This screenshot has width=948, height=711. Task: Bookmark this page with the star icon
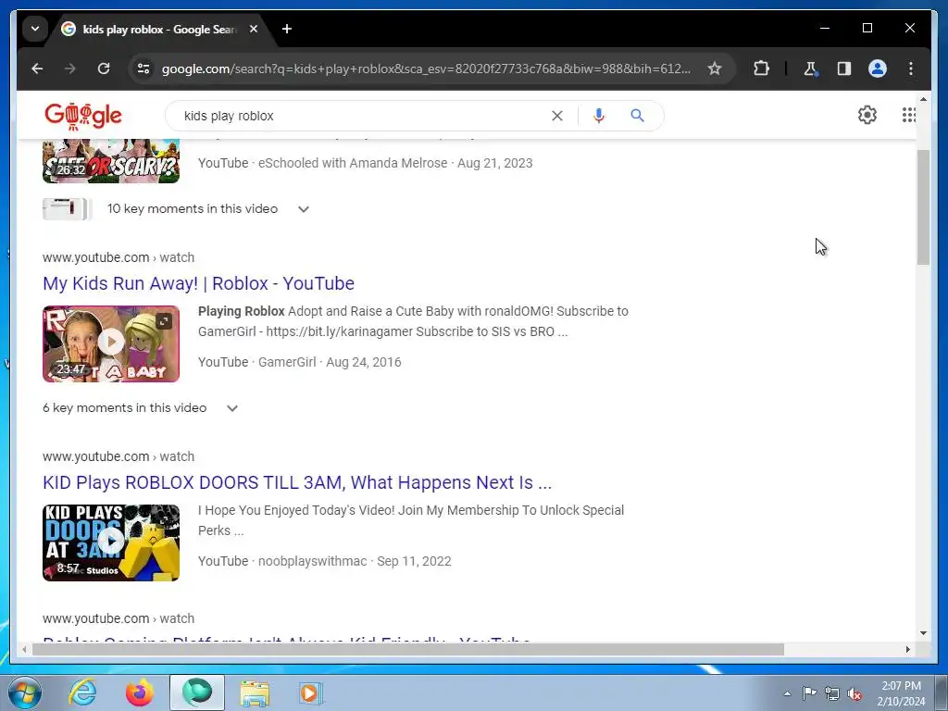click(x=715, y=69)
